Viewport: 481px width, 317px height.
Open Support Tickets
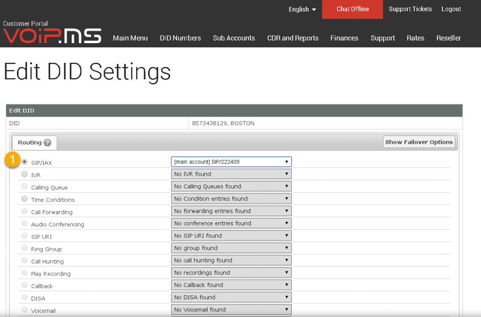[410, 9]
